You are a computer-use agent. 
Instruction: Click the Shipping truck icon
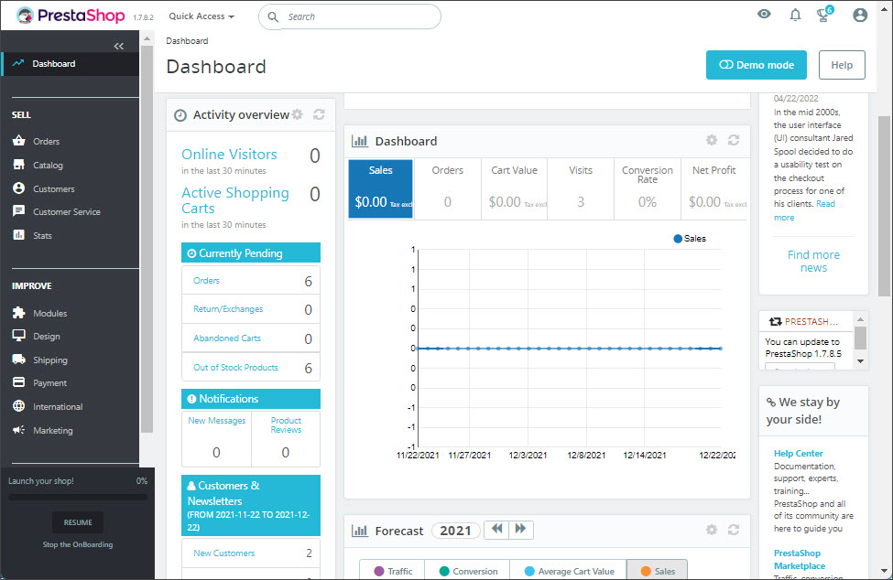19,360
